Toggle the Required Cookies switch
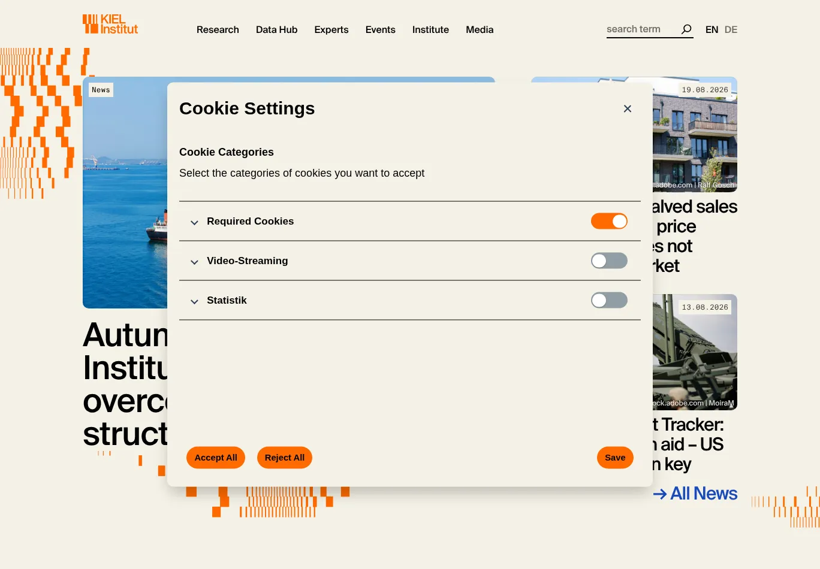Viewport: 820px width, 569px height. click(x=609, y=221)
